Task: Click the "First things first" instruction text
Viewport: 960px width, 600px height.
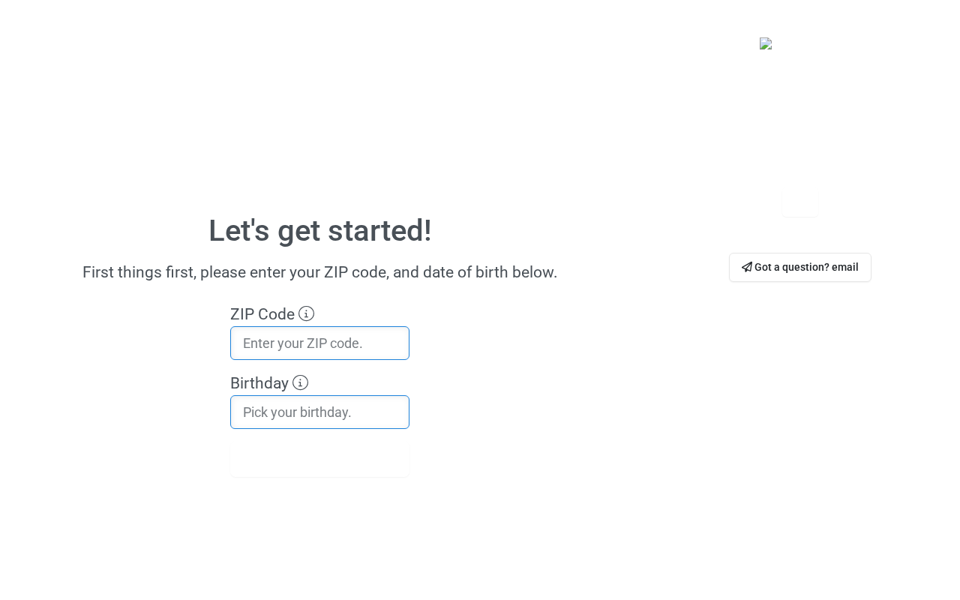Action: click(319, 272)
